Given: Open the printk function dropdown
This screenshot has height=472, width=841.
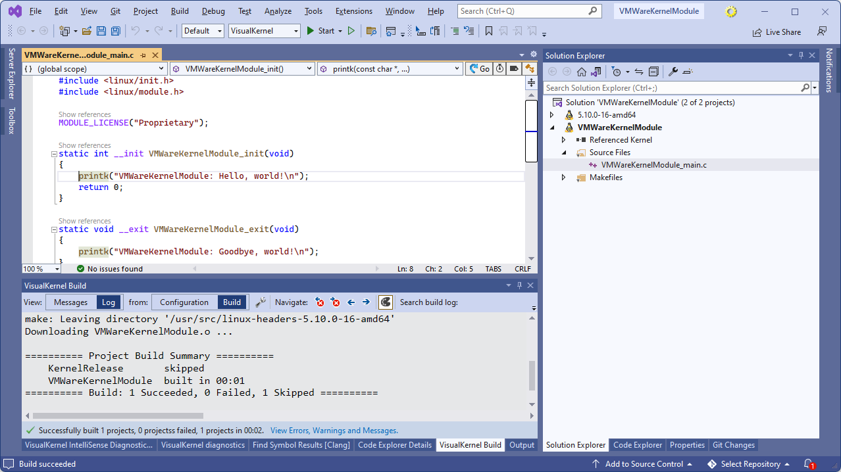Looking at the screenshot, I should click(x=390, y=68).
